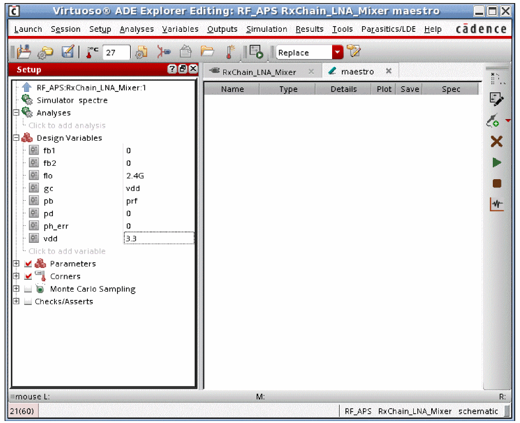This screenshot has height=423, width=520.
Task: Click the green Run Simulation arrow
Action: (x=496, y=163)
